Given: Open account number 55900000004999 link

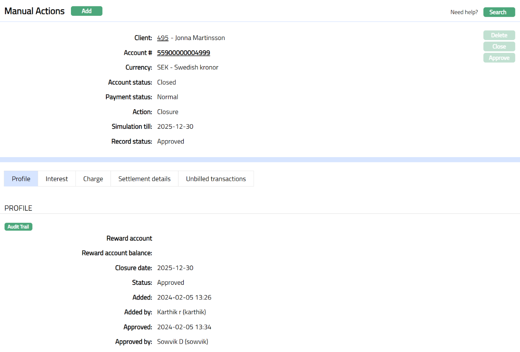Looking at the screenshot, I should pos(183,53).
